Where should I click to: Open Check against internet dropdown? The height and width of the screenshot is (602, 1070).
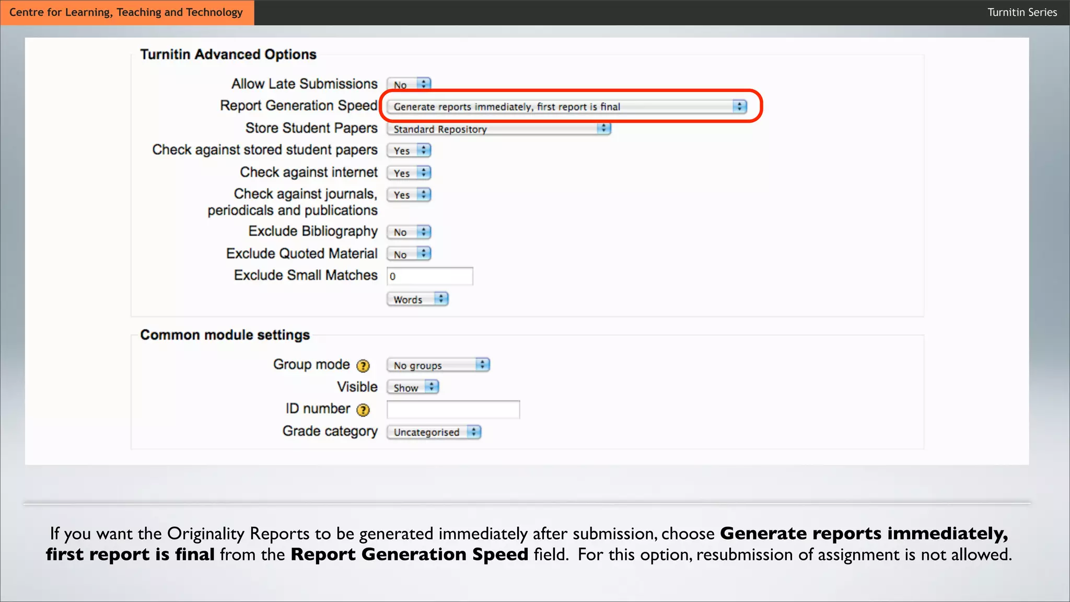pos(409,173)
